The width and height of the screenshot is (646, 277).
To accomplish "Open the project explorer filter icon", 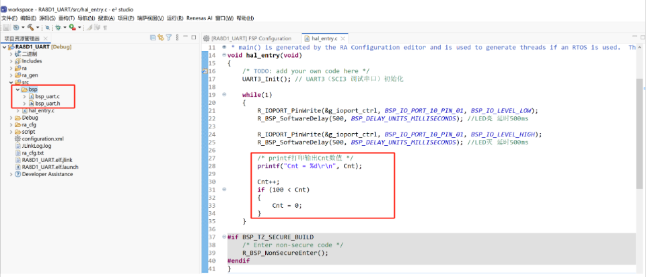I will click(168, 38).
